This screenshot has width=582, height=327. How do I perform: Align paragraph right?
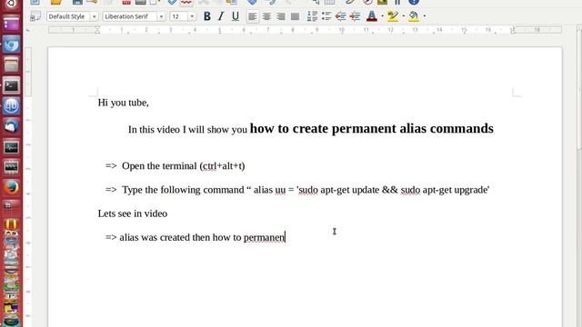[281, 16]
